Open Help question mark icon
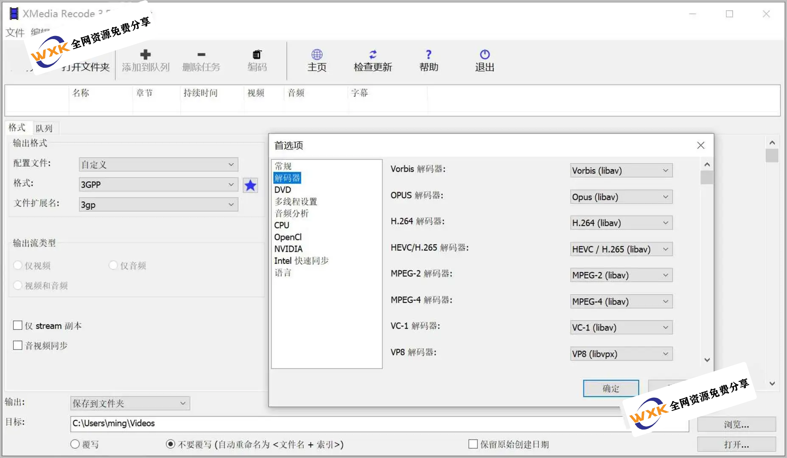This screenshot has height=458, width=787. point(429,55)
